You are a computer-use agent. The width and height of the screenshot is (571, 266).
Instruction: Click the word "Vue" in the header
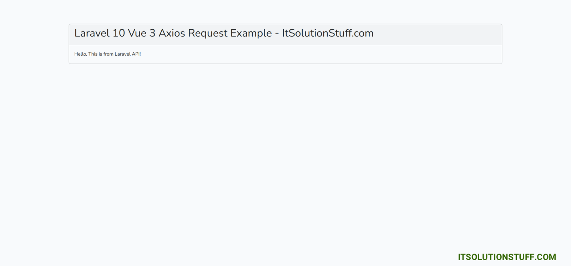pyautogui.click(x=137, y=33)
